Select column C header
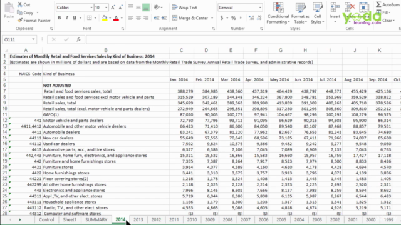 point(181,50)
